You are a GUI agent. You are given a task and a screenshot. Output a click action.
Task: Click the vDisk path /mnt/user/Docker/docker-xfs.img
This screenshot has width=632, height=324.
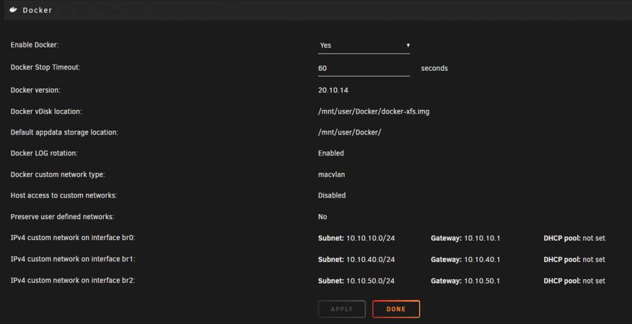374,112
